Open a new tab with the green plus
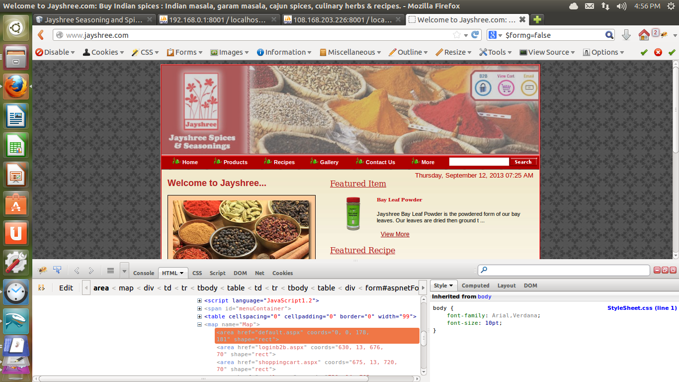This screenshot has width=679, height=382. 537,20
